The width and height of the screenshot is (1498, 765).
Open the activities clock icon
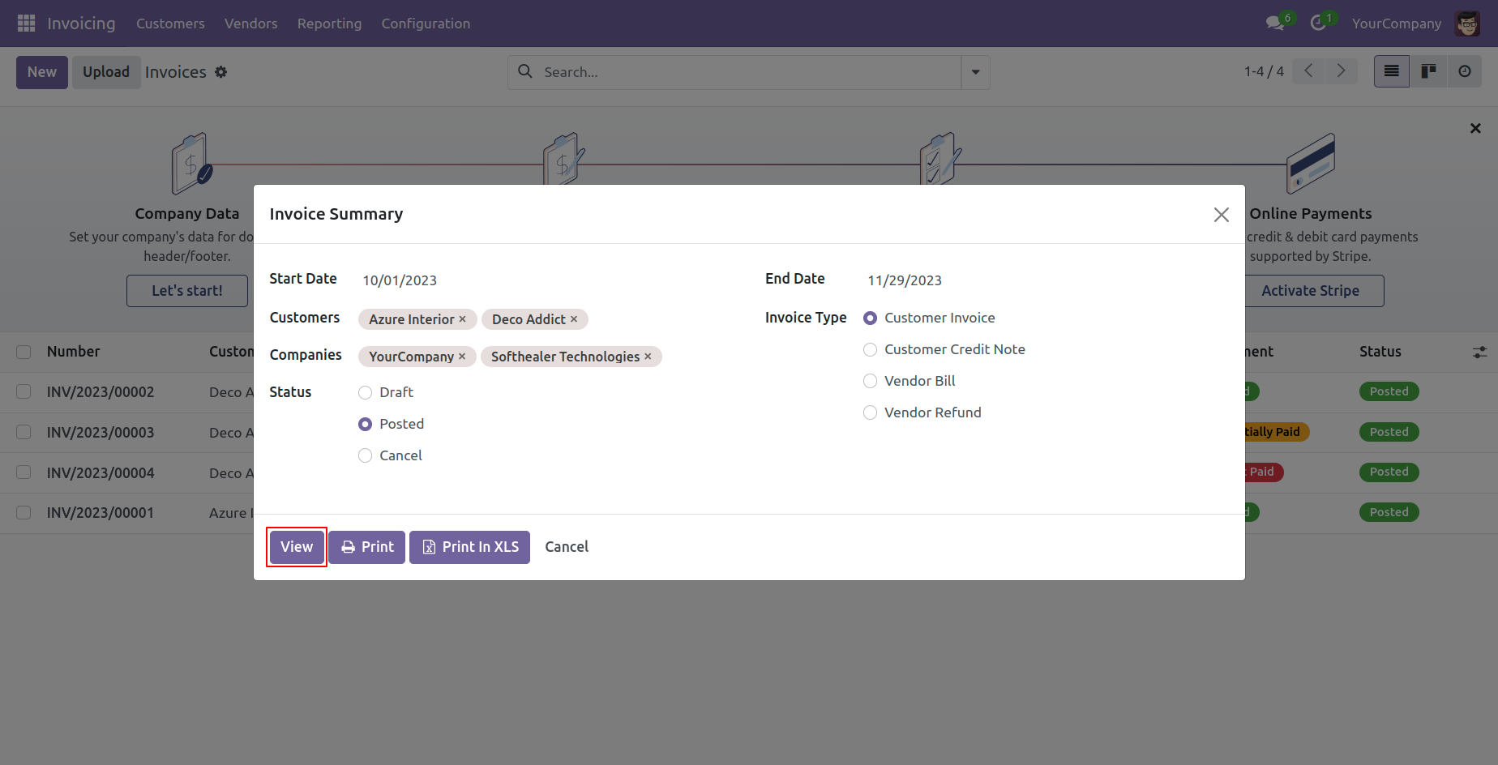tap(1318, 24)
